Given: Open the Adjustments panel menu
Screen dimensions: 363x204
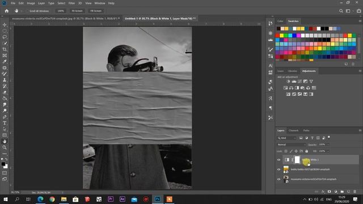Looking at the screenshot, I should point(360,71).
